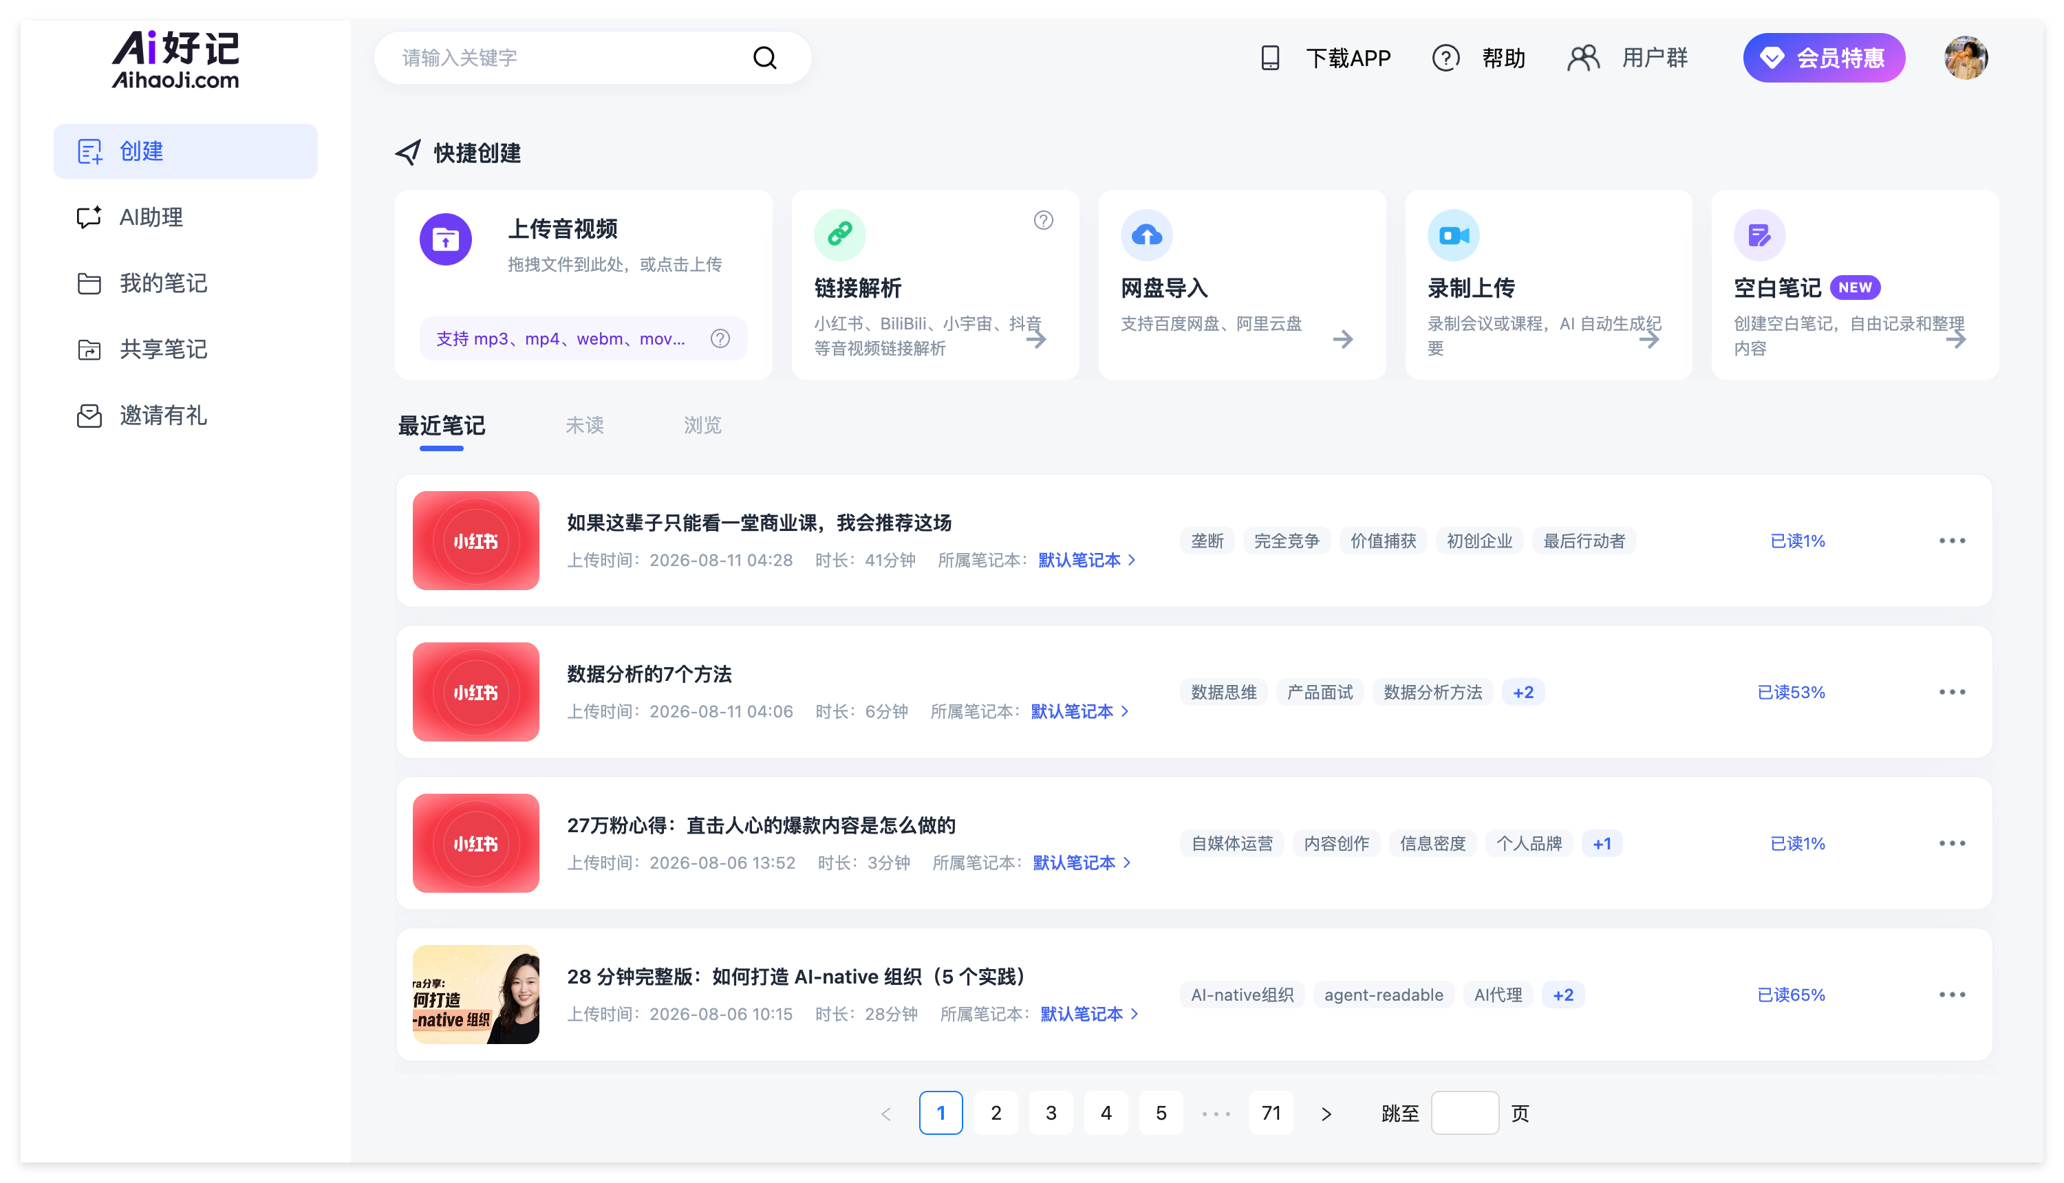
Task: Open more options for 数据分析的7个方法 note
Action: coord(1952,692)
